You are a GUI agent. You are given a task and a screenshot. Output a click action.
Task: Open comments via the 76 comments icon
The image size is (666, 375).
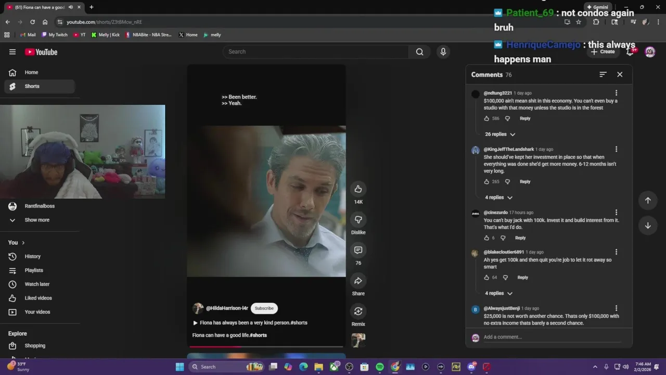pos(358,251)
